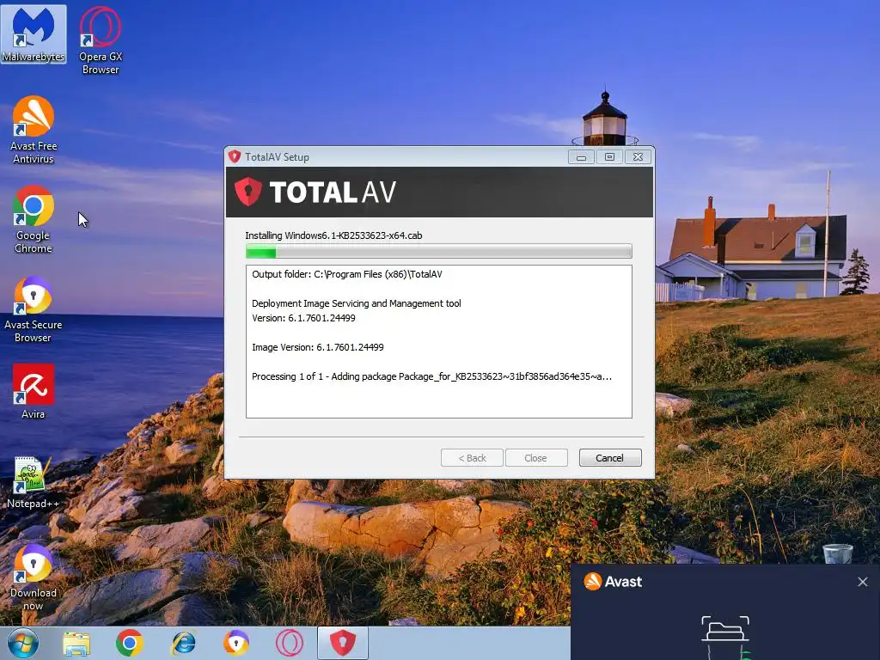The width and height of the screenshot is (880, 660).
Task: Minimize the TotalAV Setup window
Action: coord(582,157)
